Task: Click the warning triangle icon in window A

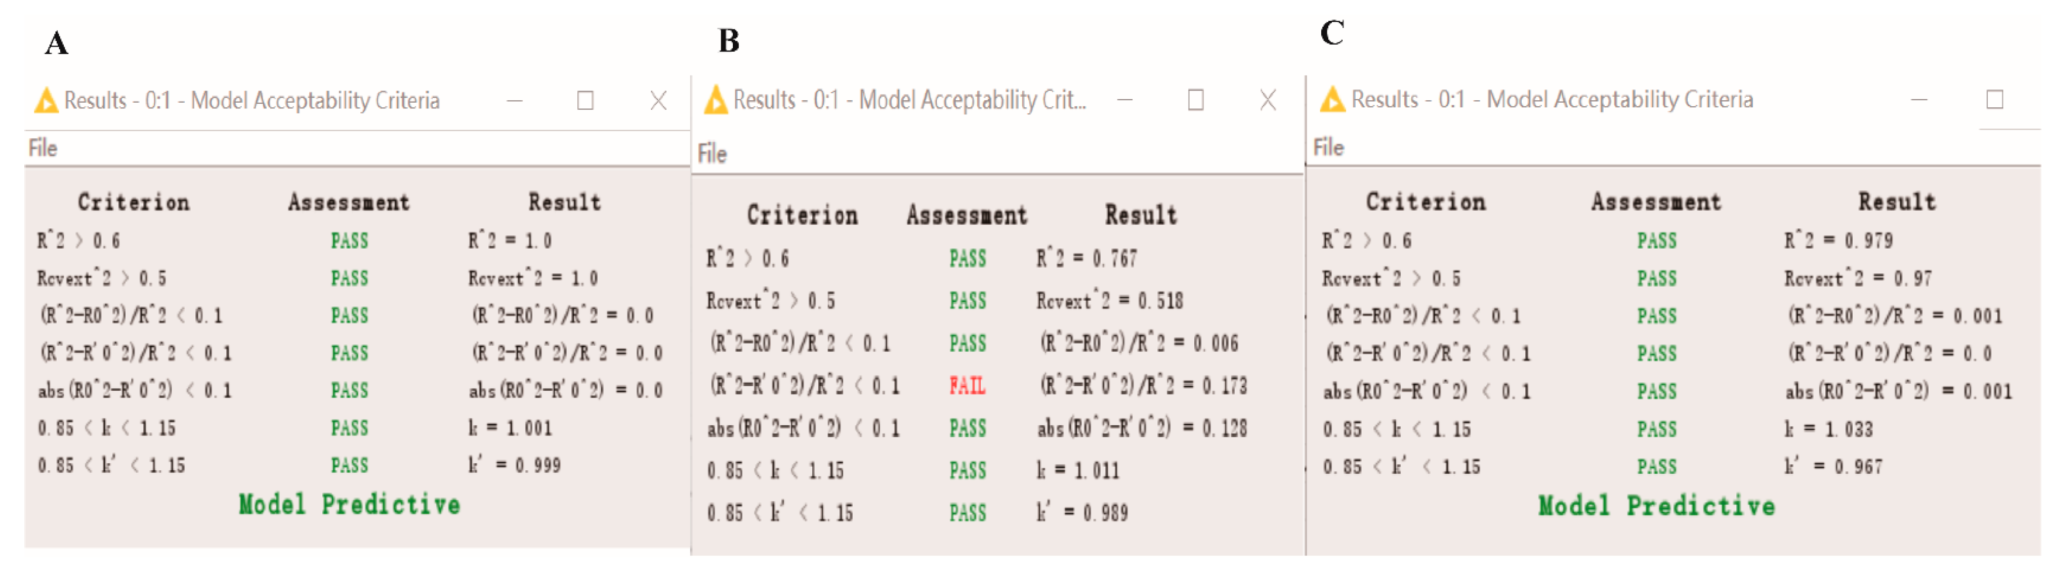Action: (x=46, y=100)
